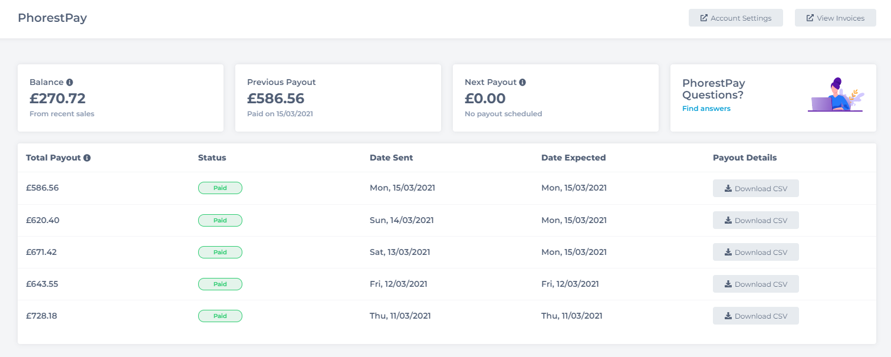Image resolution: width=891 pixels, height=357 pixels.
Task: Download CSV for the £728.18 payout
Action: (x=755, y=316)
